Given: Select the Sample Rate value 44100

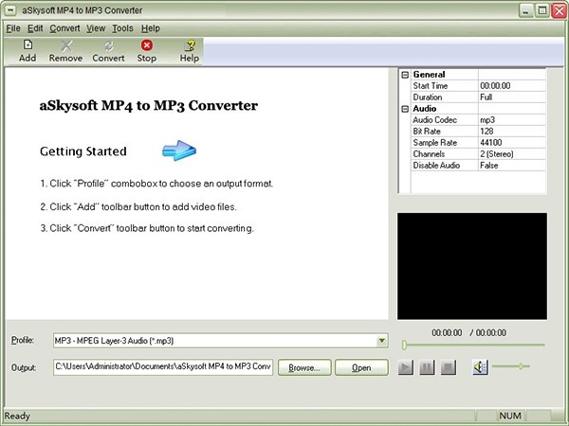Looking at the screenshot, I should coord(491,143).
